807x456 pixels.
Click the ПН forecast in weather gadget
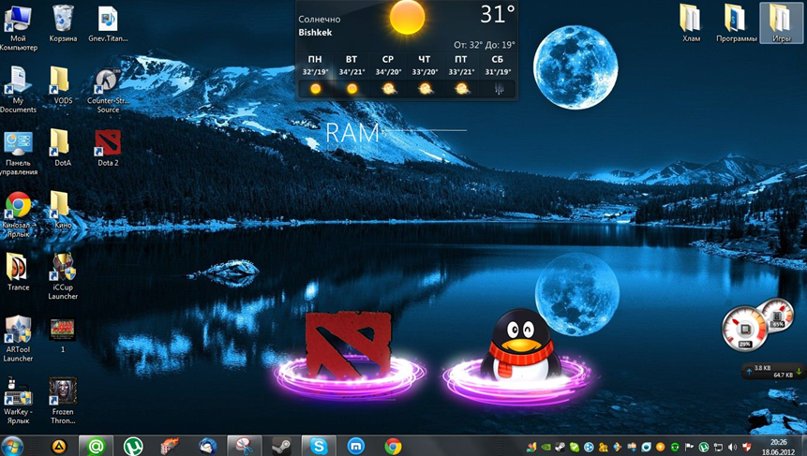click(315, 76)
